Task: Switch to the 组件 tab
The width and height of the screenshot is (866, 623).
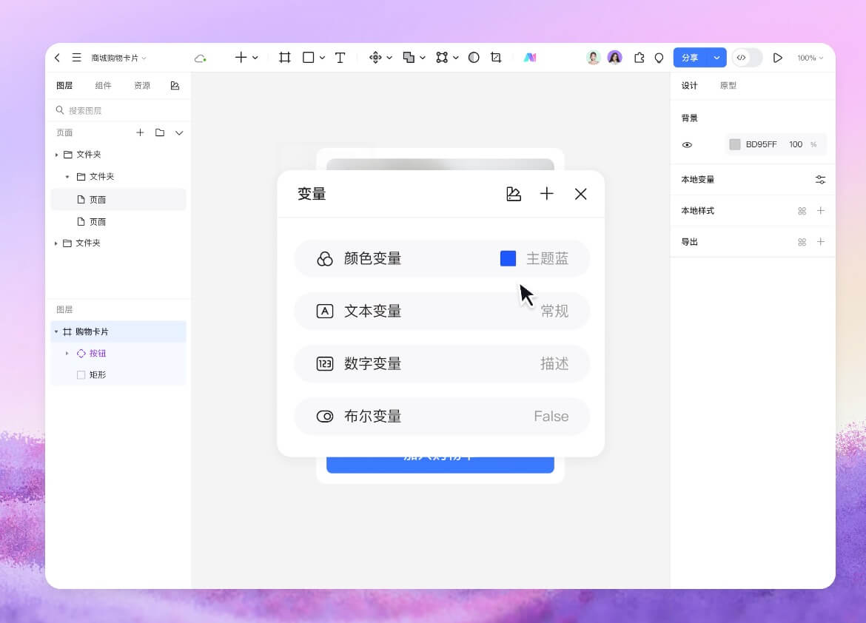Action: pos(104,86)
